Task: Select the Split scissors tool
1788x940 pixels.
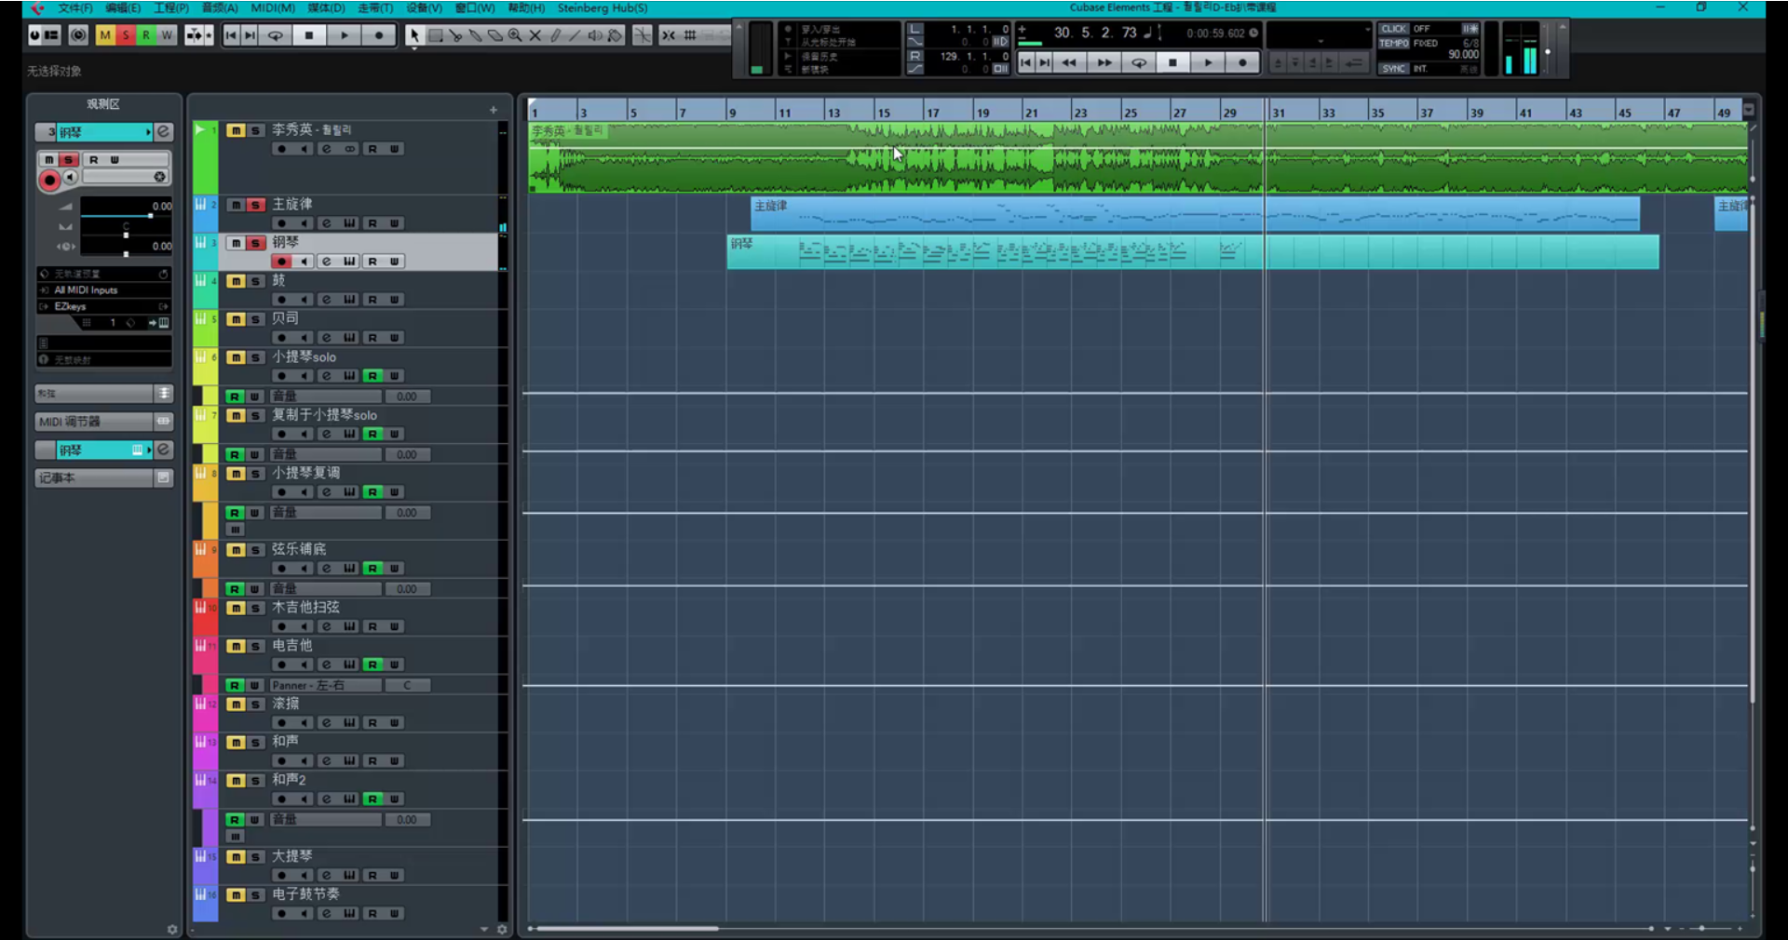Action: (x=455, y=35)
